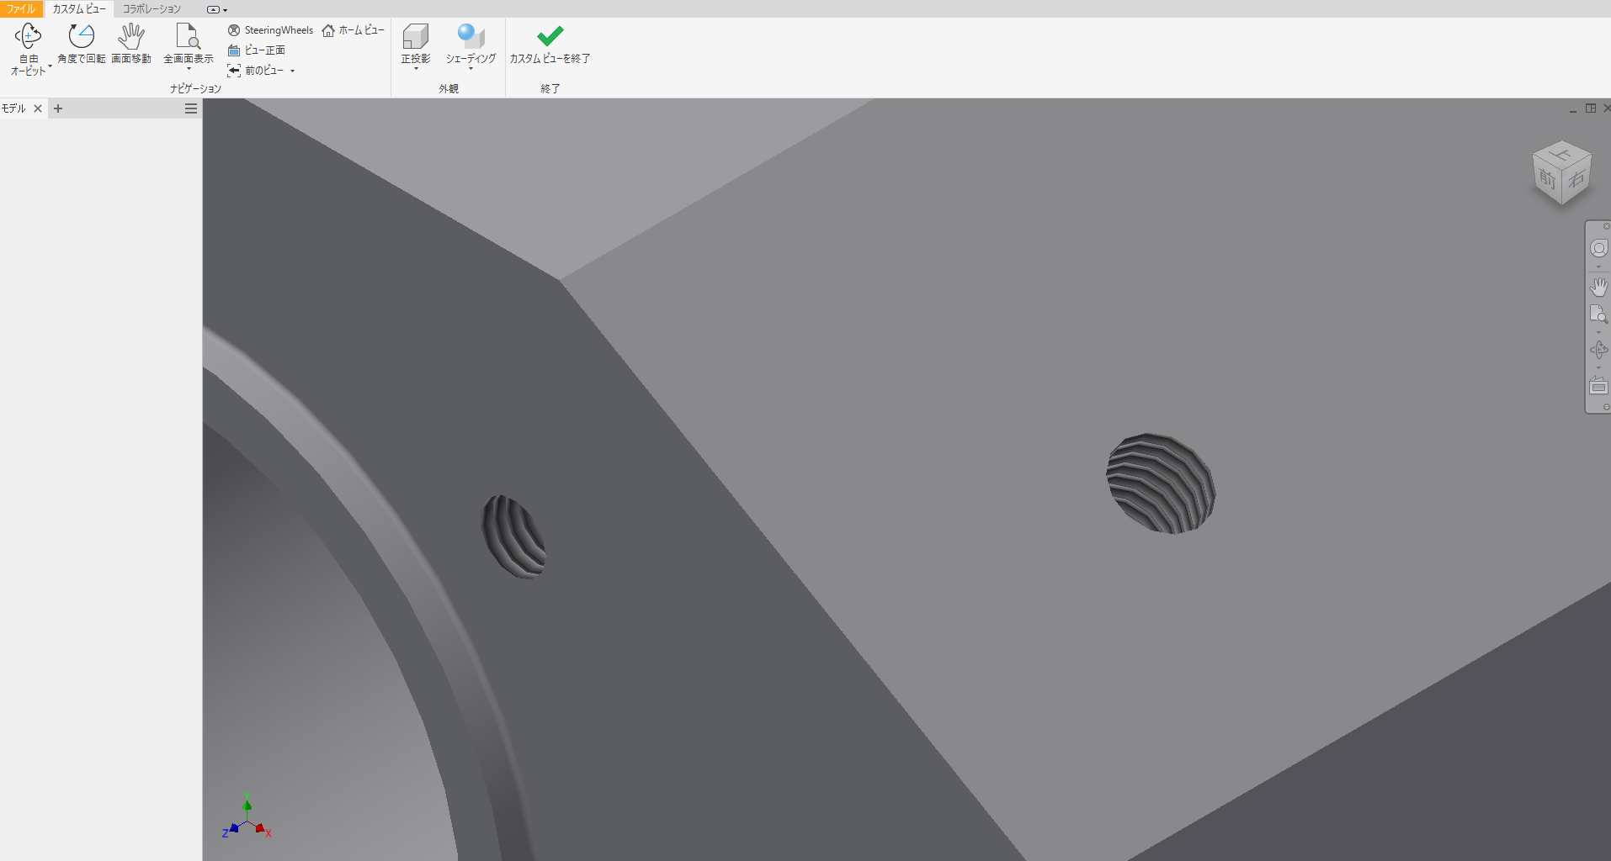This screenshot has width=1611, height=861.
Task: Expand the 前のビュー dropdown arrow
Action: (x=293, y=71)
